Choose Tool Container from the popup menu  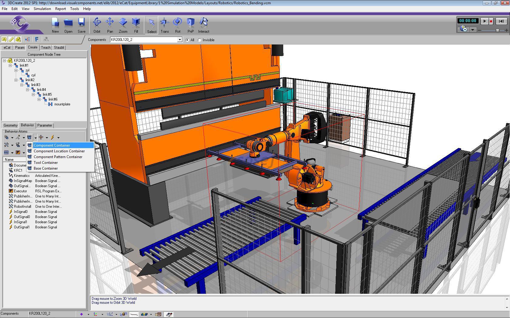[46, 163]
